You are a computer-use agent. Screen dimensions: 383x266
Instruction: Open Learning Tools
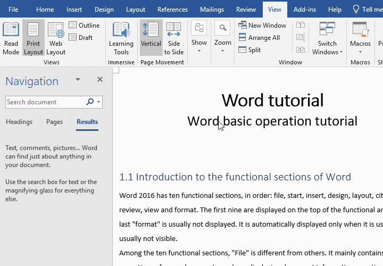121,38
